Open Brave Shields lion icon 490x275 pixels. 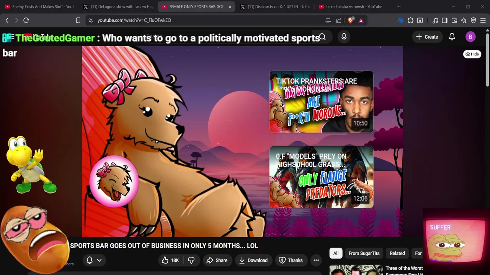point(351,20)
